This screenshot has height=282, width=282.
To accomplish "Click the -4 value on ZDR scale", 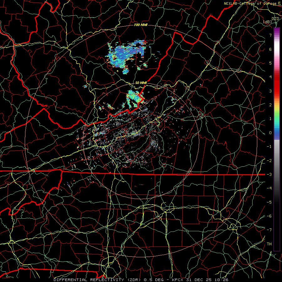I will [269, 188].
